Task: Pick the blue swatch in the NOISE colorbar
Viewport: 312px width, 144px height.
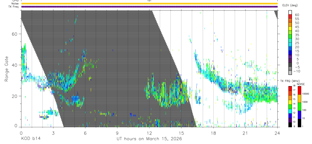Action: click(x=299, y=115)
